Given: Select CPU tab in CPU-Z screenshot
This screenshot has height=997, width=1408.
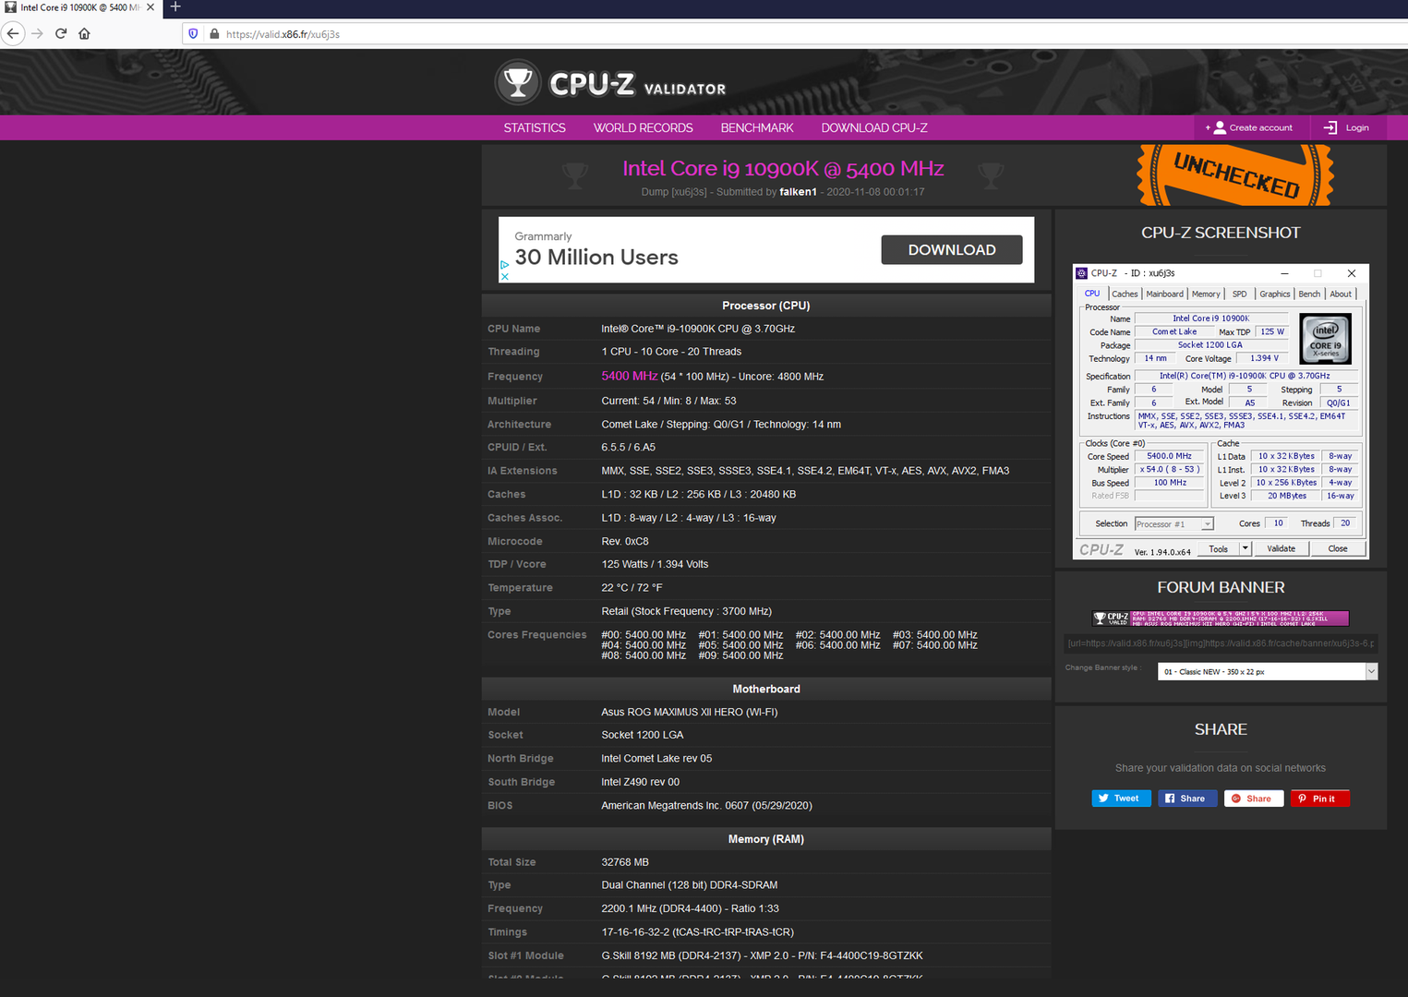Looking at the screenshot, I should 1092,294.
